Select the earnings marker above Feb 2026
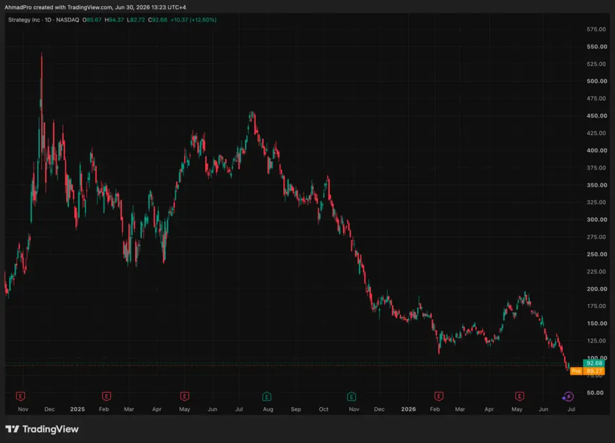The width and height of the screenshot is (615, 443). pyautogui.click(x=439, y=396)
